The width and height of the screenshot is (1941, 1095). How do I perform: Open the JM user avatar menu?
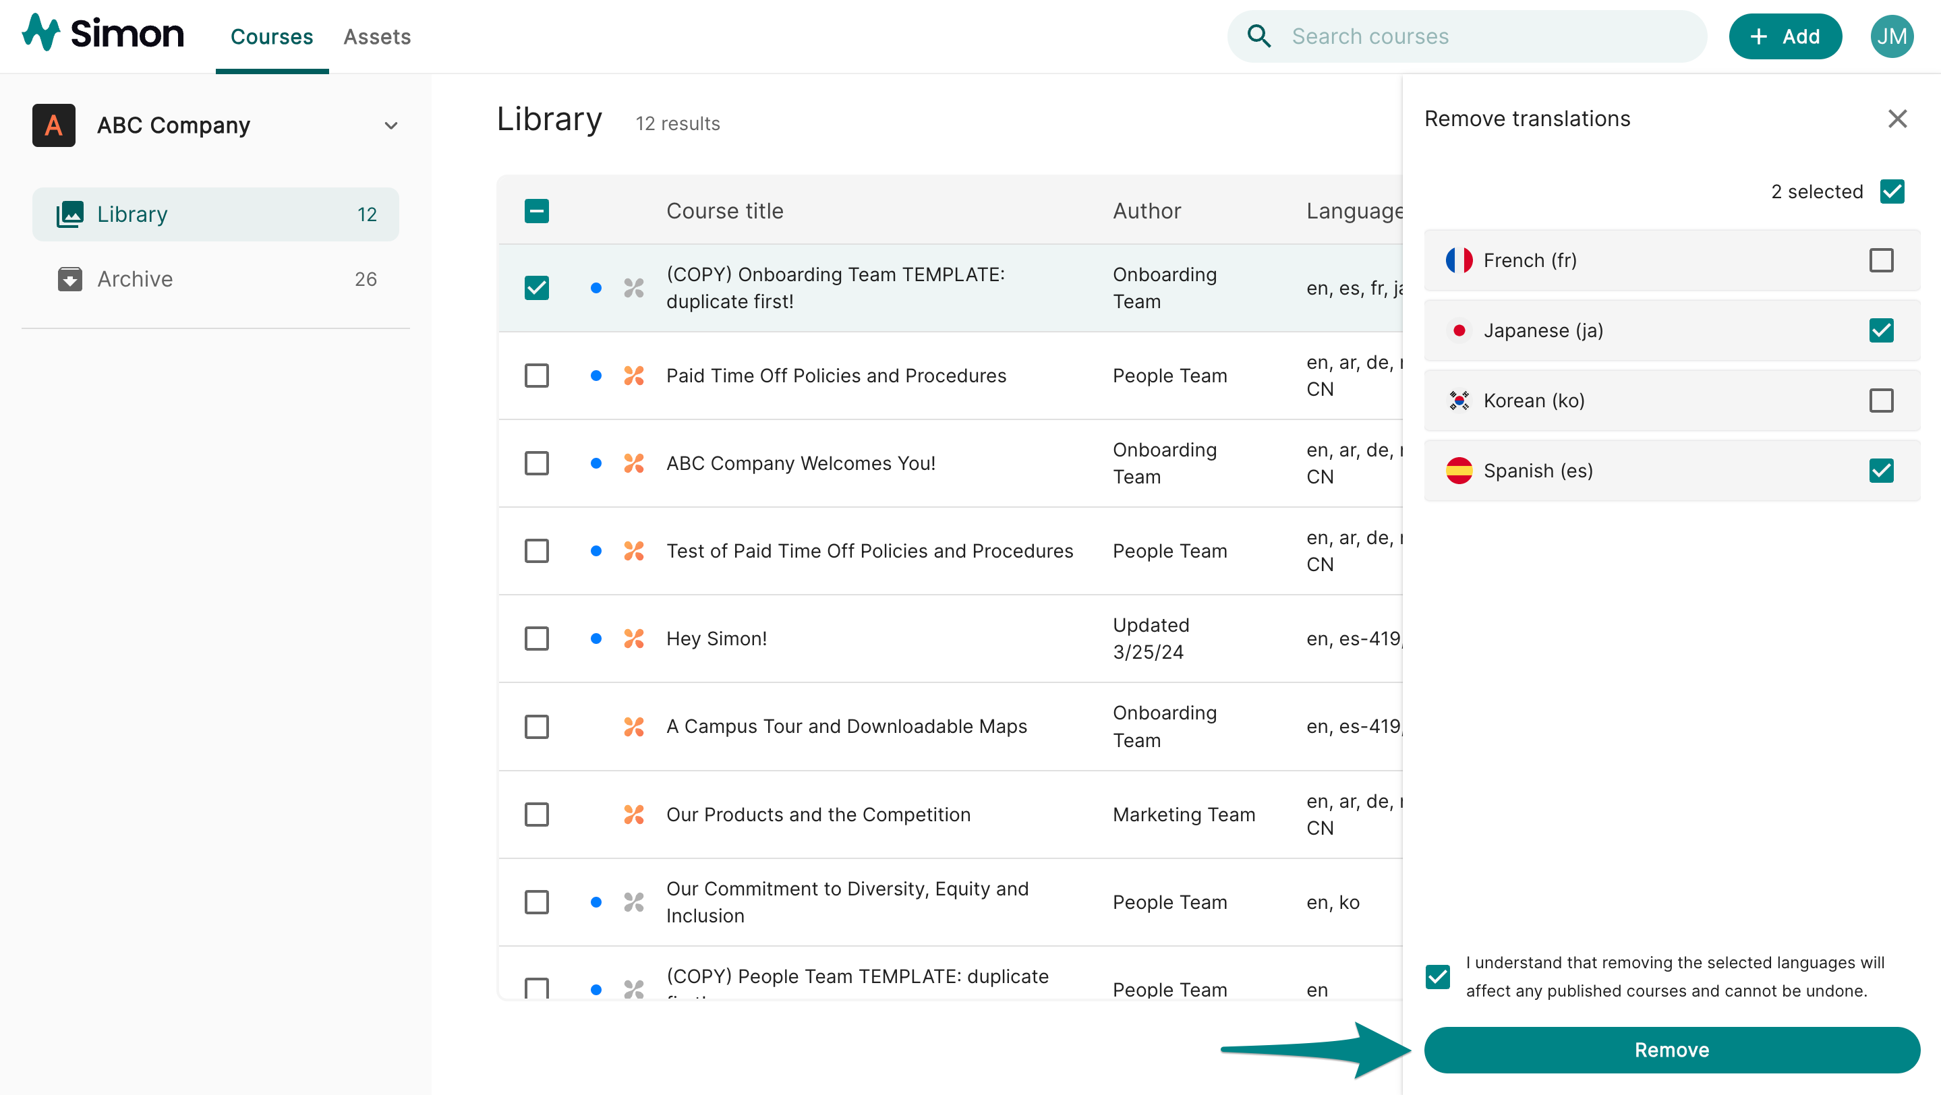pyautogui.click(x=1891, y=36)
